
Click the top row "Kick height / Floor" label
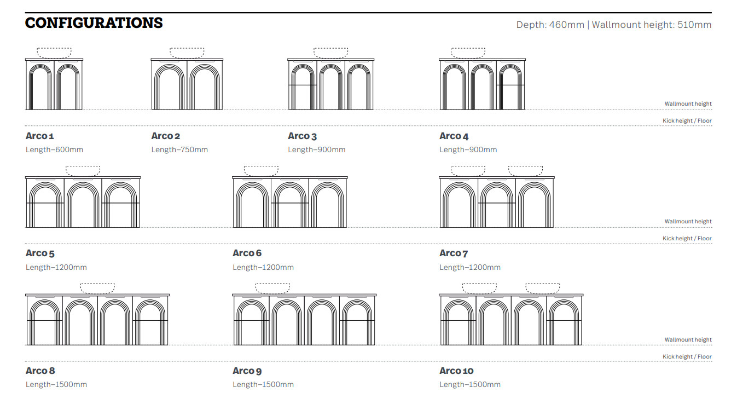[687, 121]
